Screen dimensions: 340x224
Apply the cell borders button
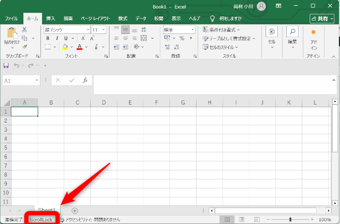click(x=48, y=47)
